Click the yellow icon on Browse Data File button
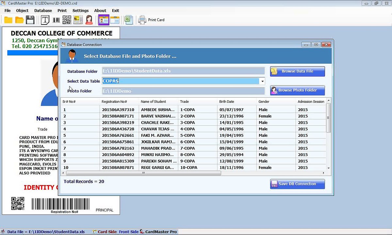 [x=274, y=71]
